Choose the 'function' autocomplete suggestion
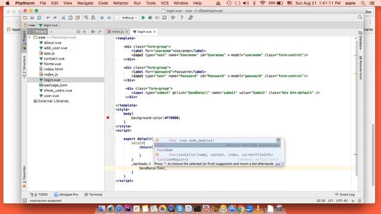 217,150
